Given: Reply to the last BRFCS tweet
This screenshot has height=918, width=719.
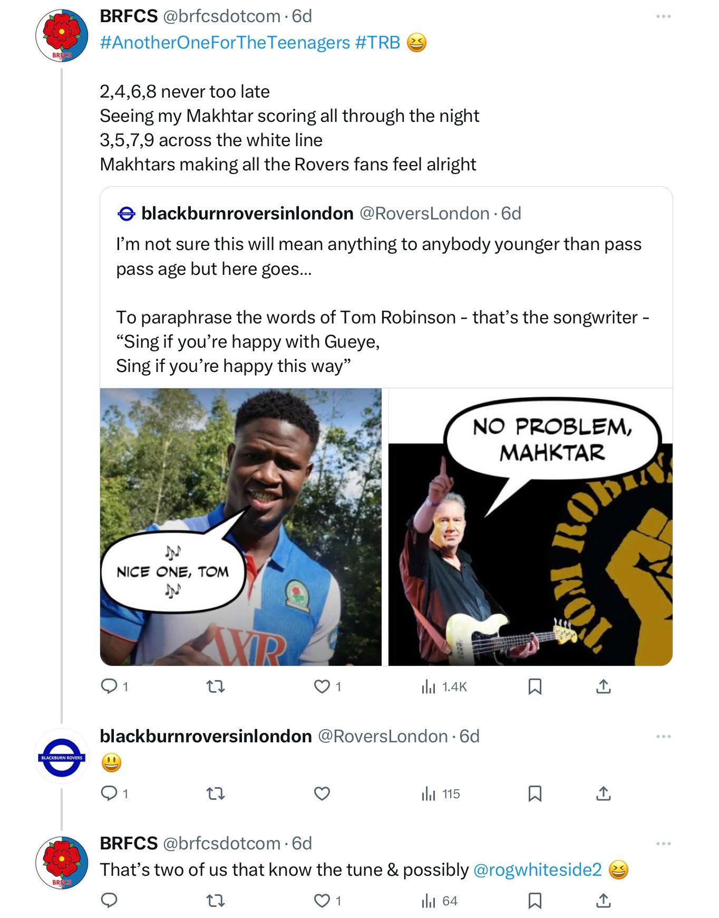Looking at the screenshot, I should (x=109, y=901).
